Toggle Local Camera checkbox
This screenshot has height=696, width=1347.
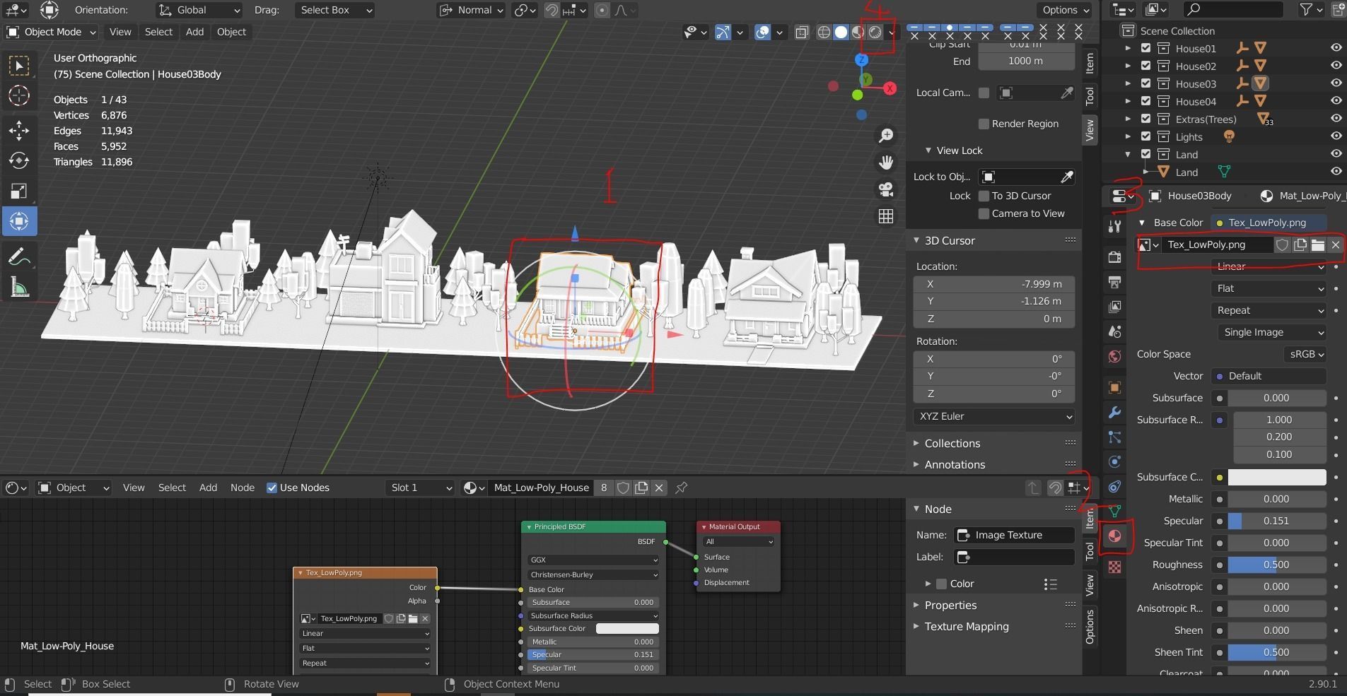coord(984,93)
